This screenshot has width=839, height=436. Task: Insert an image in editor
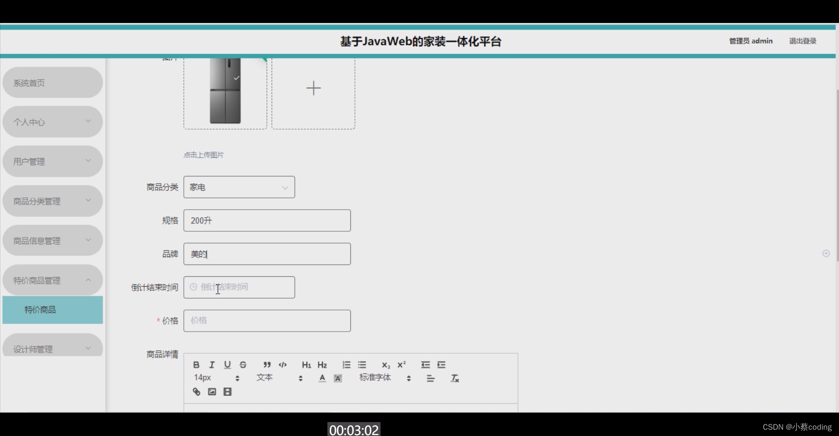[212, 392]
